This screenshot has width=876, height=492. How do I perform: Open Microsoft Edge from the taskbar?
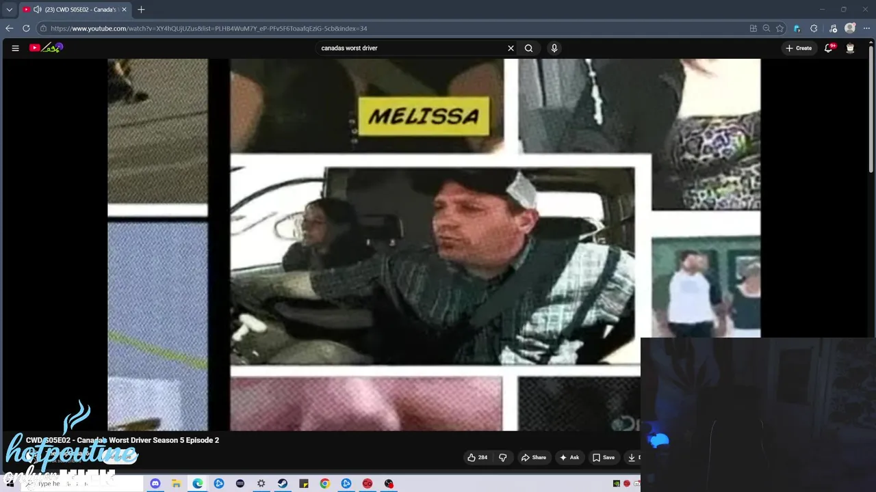(197, 483)
